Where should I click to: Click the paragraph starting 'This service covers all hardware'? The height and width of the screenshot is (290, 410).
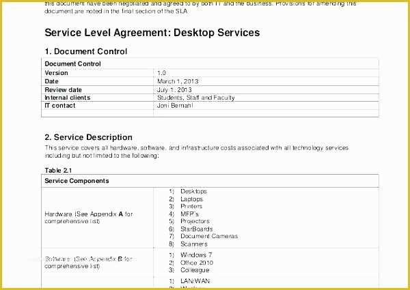tap(197, 152)
